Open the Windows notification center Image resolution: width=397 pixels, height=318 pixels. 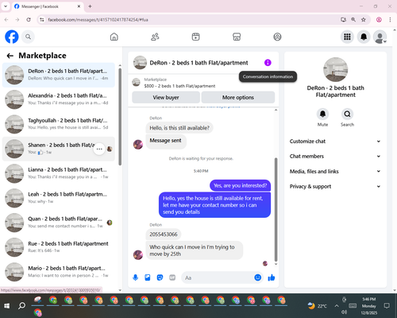[x=387, y=306]
